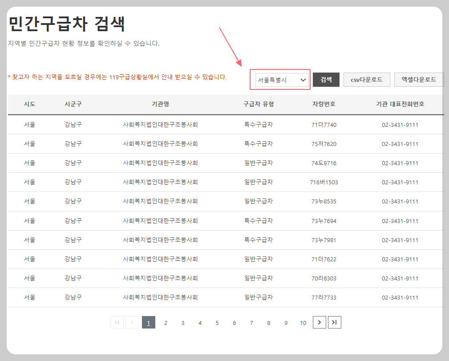The image size is (449, 361).
Task: Click 일반구급차 in the 74도9716 row
Action: (259, 163)
